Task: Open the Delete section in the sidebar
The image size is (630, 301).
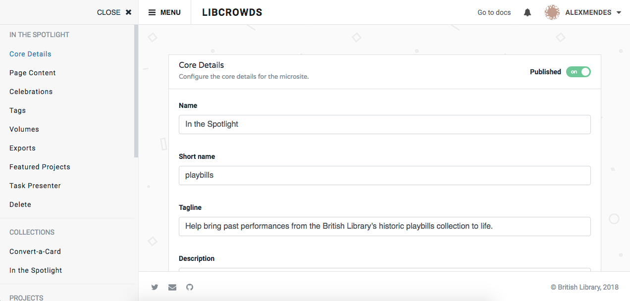Action: tap(20, 204)
